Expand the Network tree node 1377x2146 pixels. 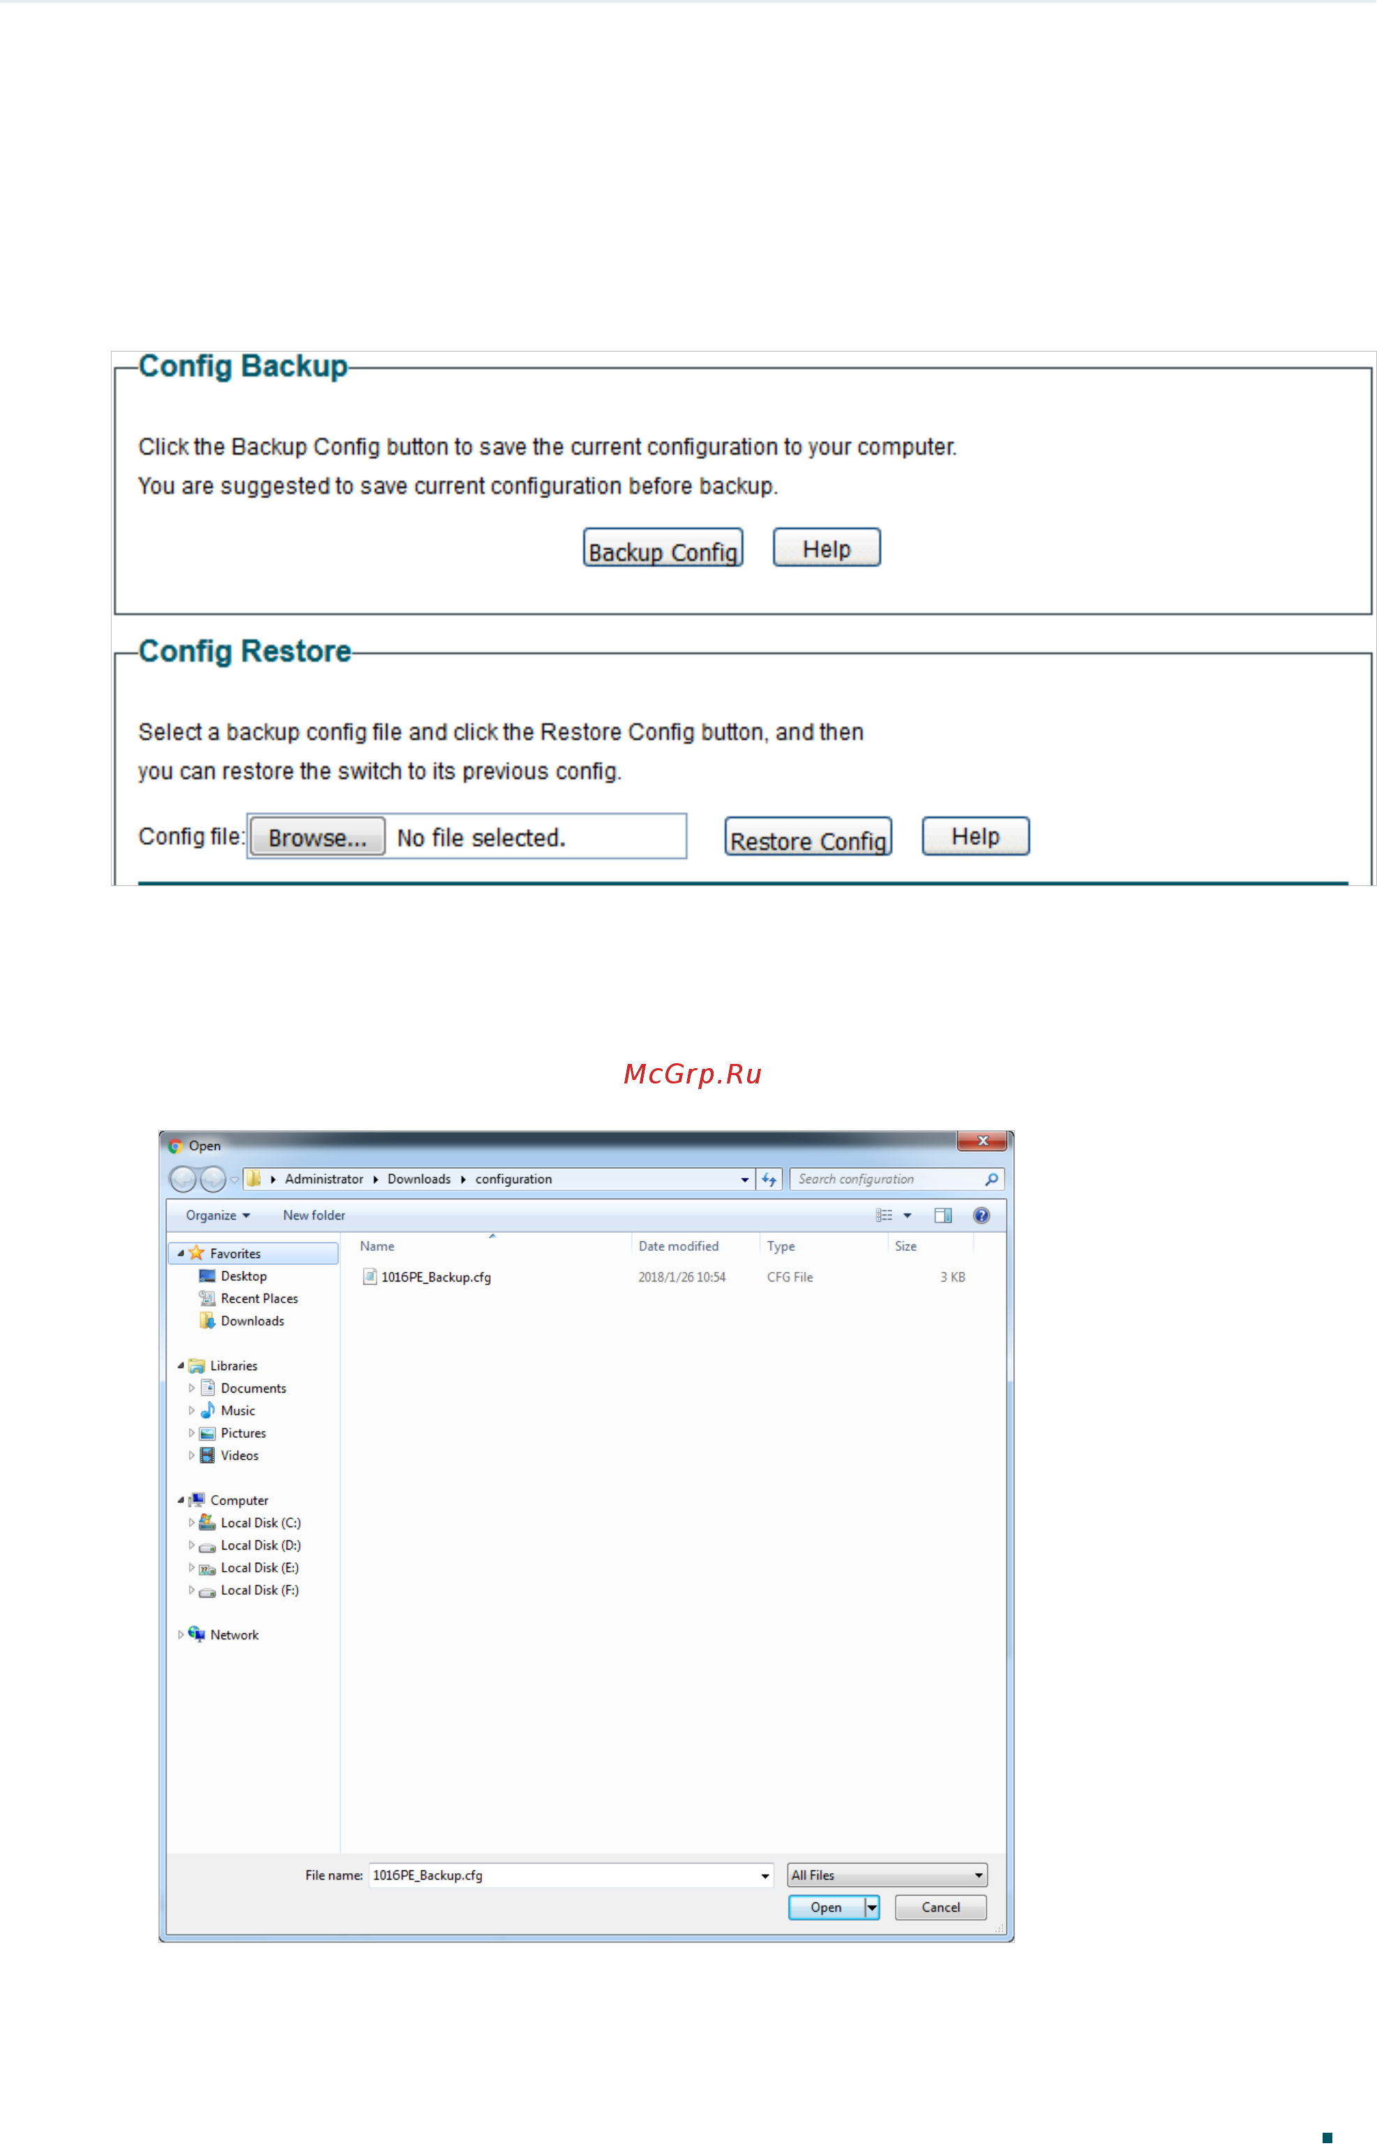pos(181,1634)
